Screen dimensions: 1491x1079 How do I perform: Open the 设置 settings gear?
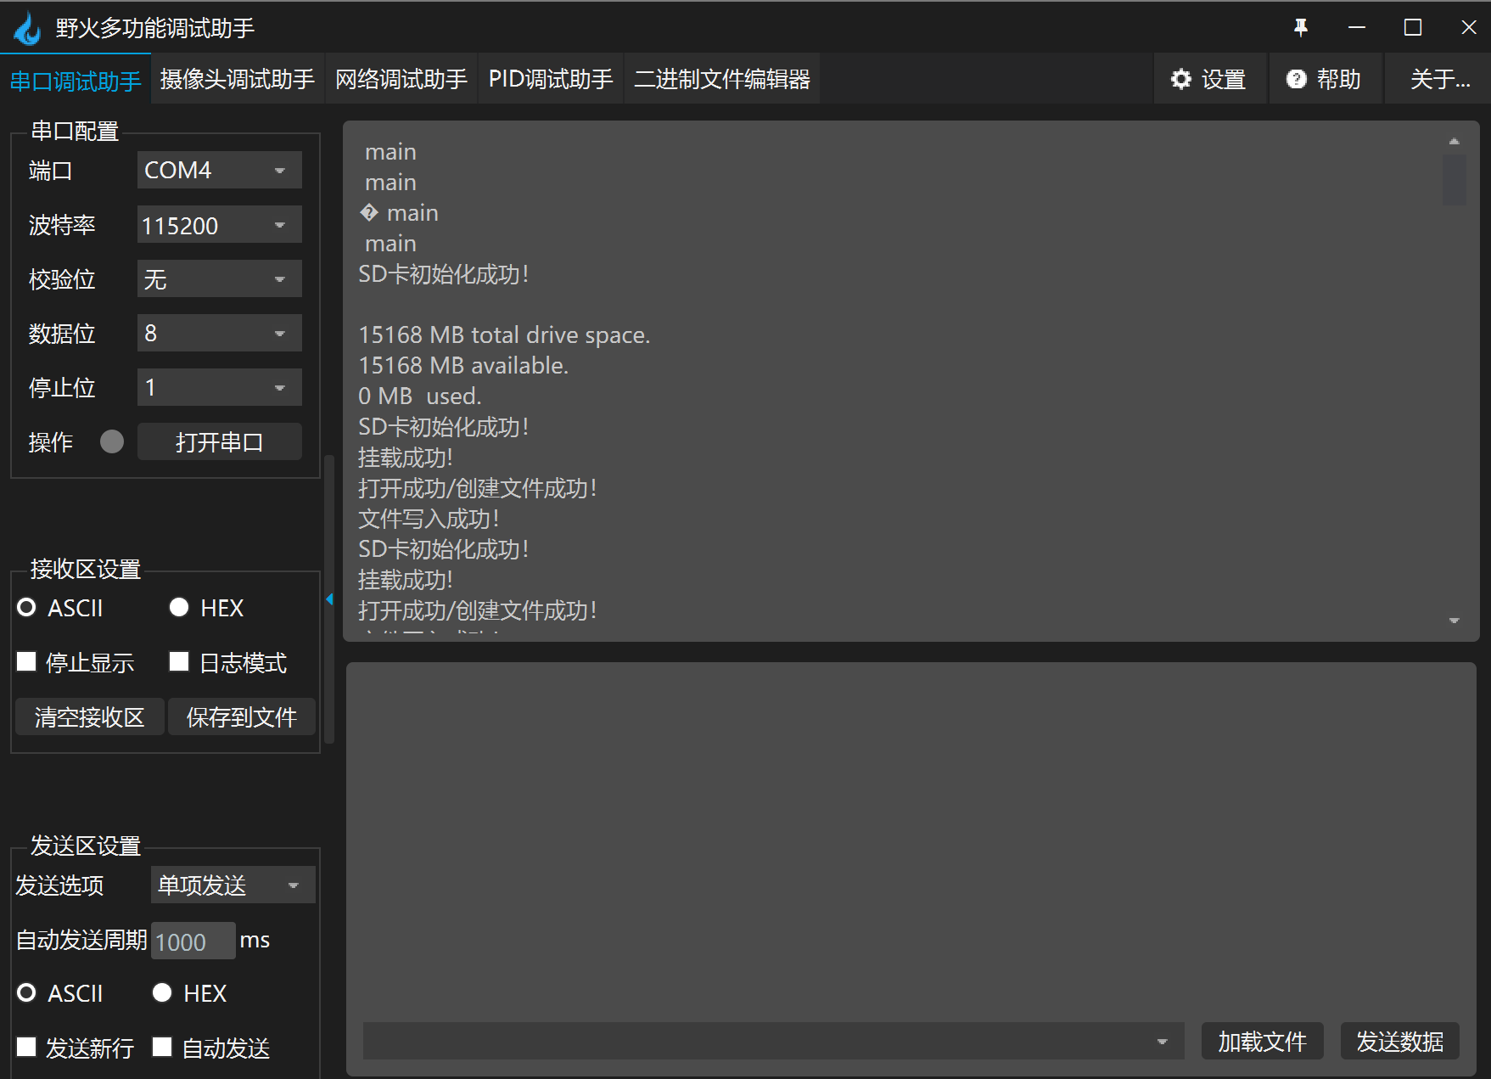click(1210, 78)
